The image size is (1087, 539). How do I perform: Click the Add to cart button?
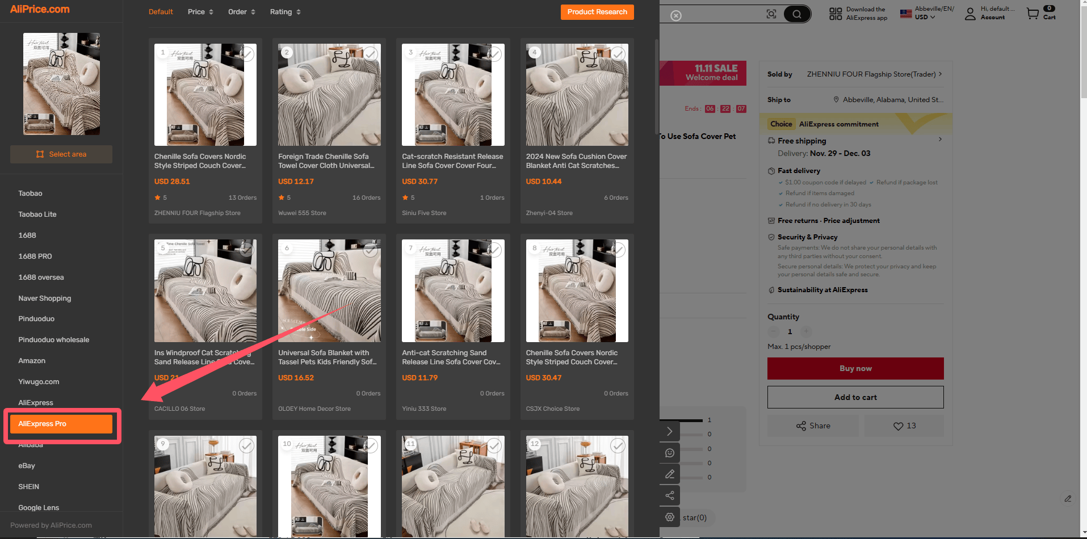tap(855, 397)
